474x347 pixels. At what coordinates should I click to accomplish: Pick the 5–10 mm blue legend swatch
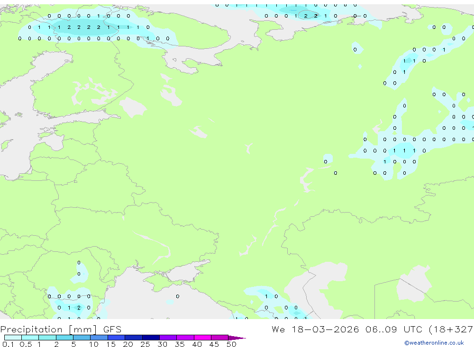(82, 338)
